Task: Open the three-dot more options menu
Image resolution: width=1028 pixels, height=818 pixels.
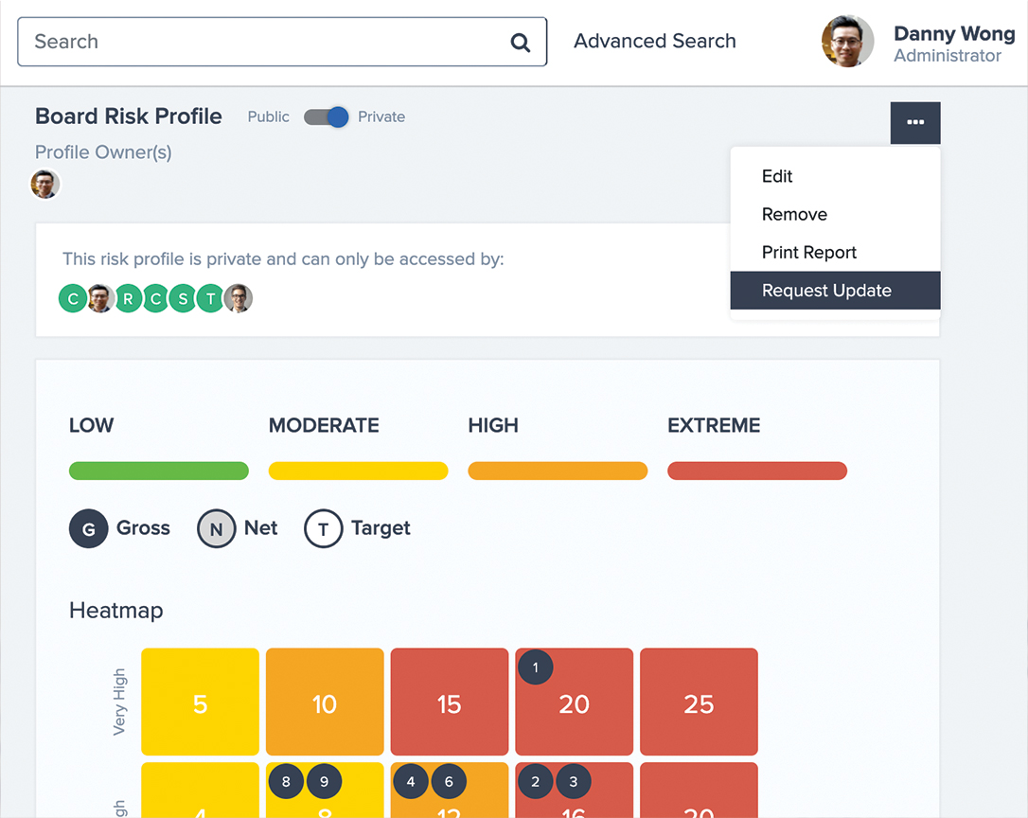Action: tap(915, 123)
